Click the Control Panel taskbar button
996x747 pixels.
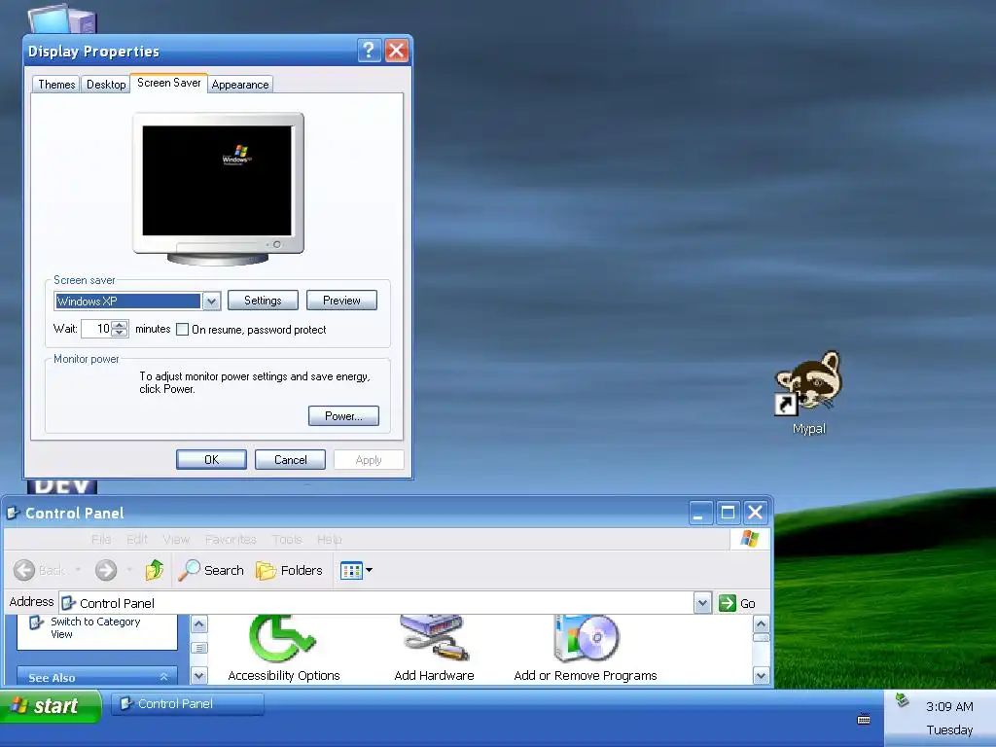(x=188, y=704)
